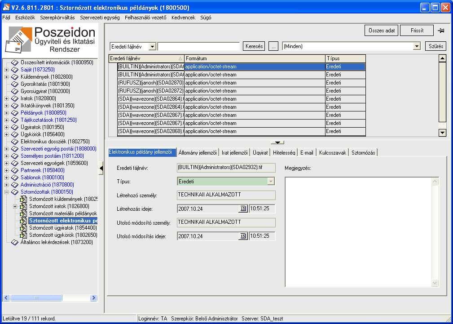
Task: Click the folder icon of Sztornózott materiális példányok
Action: pos(23,213)
